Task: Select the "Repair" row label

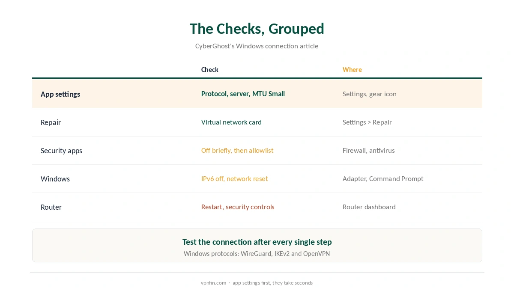Action: (x=51, y=122)
